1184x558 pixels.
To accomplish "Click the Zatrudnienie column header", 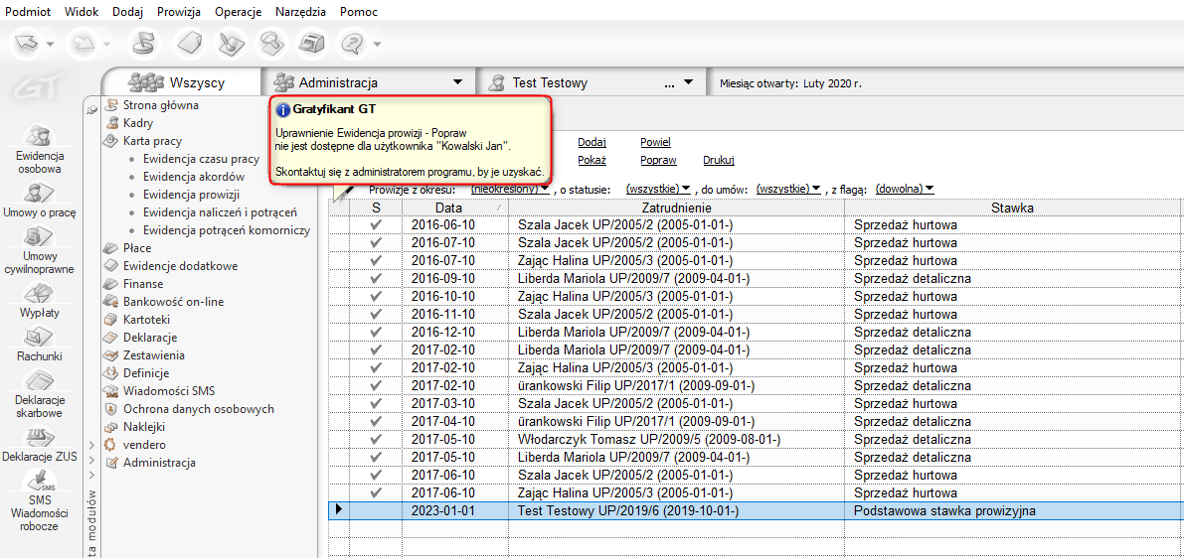I will click(x=676, y=208).
